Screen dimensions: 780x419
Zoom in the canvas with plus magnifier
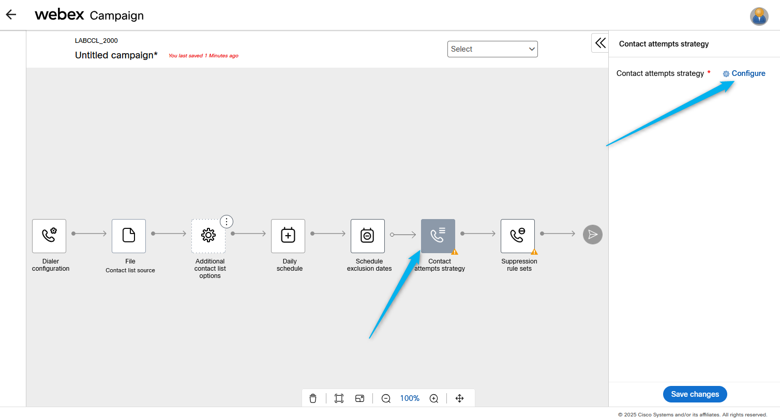pyautogui.click(x=434, y=398)
